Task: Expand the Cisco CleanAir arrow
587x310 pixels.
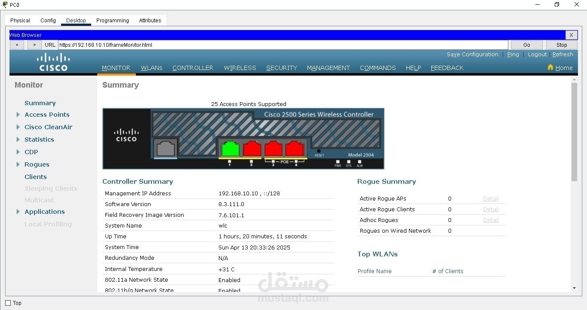Action: coord(18,127)
